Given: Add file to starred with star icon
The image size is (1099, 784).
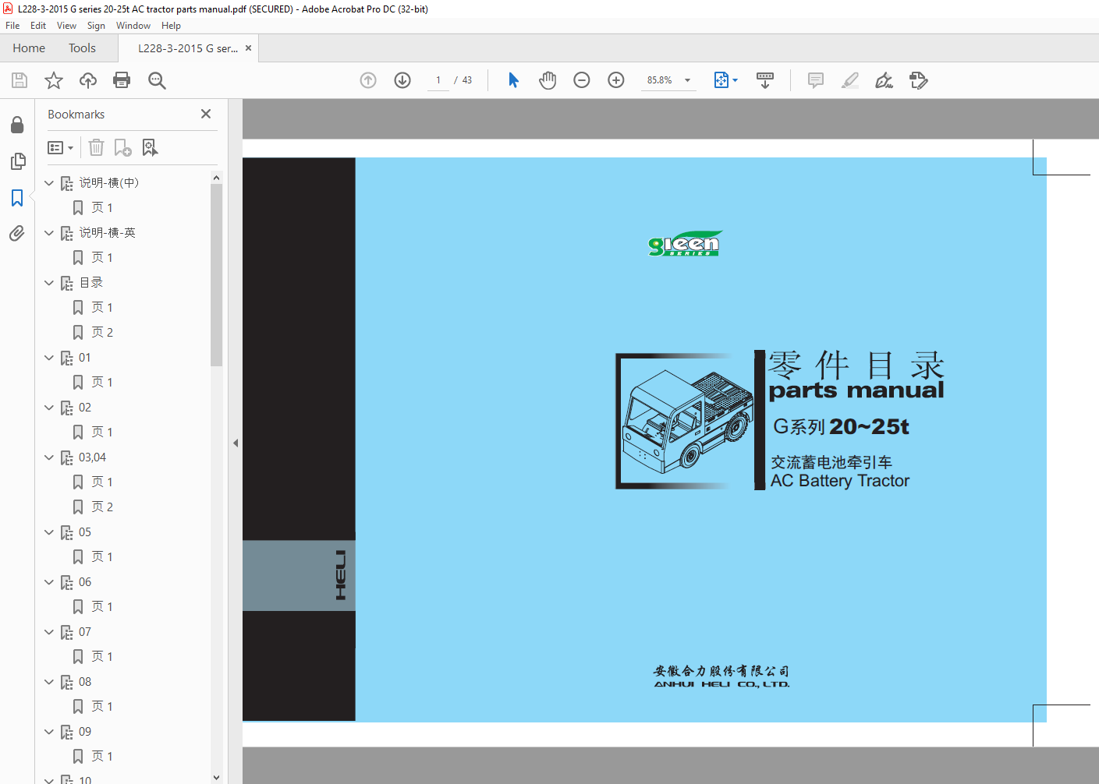Looking at the screenshot, I should (54, 80).
